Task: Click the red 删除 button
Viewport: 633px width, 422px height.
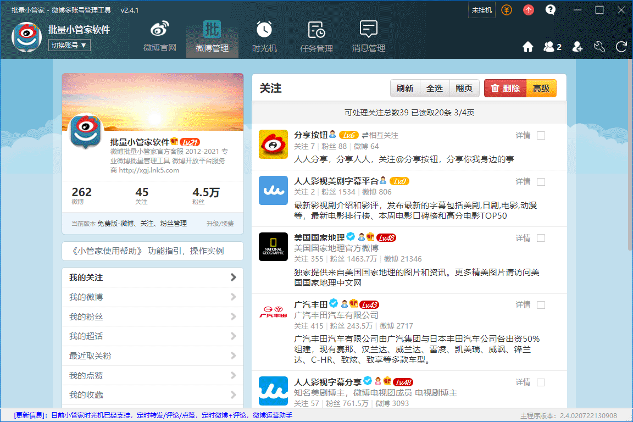Action: click(506, 88)
